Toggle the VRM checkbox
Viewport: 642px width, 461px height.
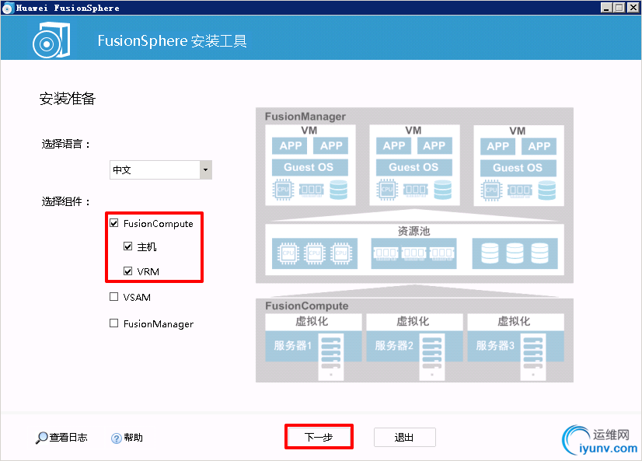click(127, 271)
